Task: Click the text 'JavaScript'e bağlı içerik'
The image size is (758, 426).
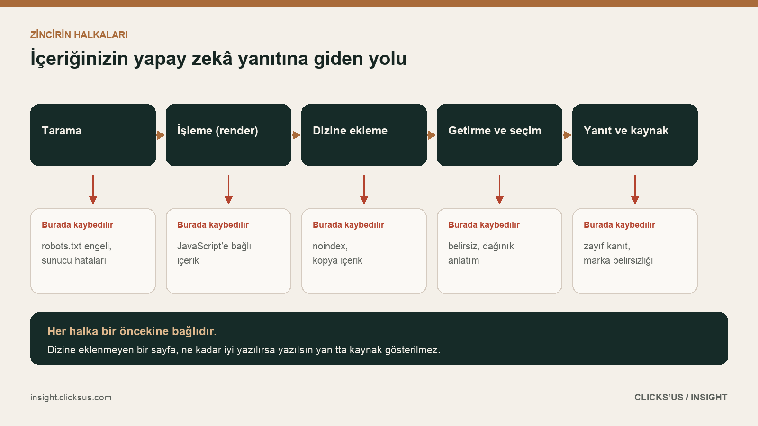Action: tap(214, 253)
